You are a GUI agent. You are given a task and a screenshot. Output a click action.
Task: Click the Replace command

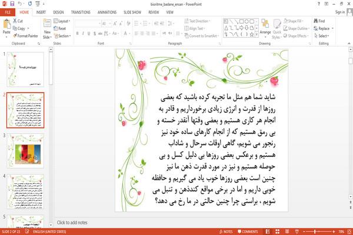click(322, 28)
